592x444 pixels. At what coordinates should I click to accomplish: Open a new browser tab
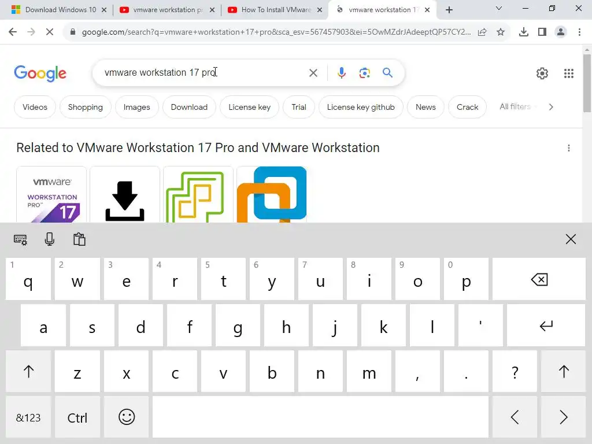449,10
